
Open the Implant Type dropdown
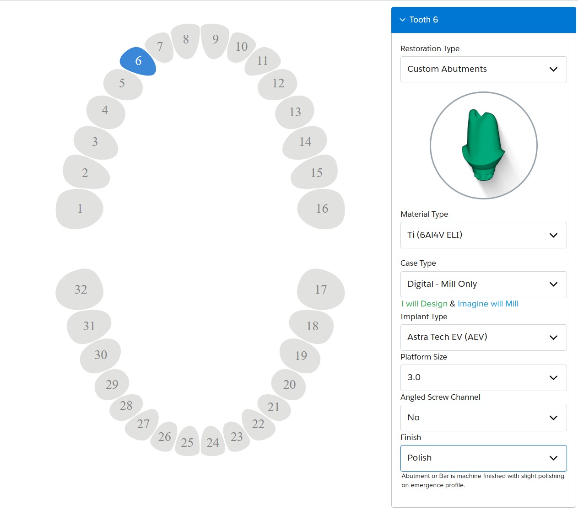click(x=483, y=337)
